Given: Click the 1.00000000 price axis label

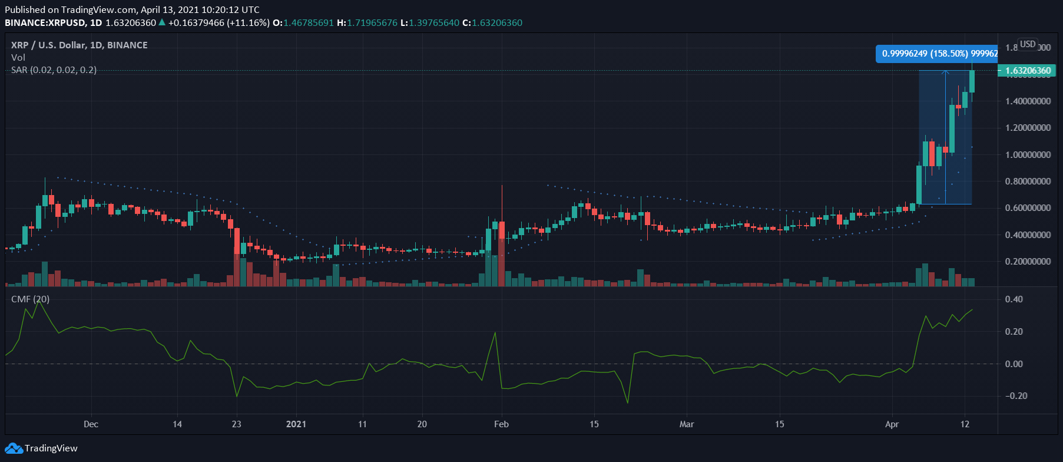Looking at the screenshot, I should click(x=1028, y=155).
